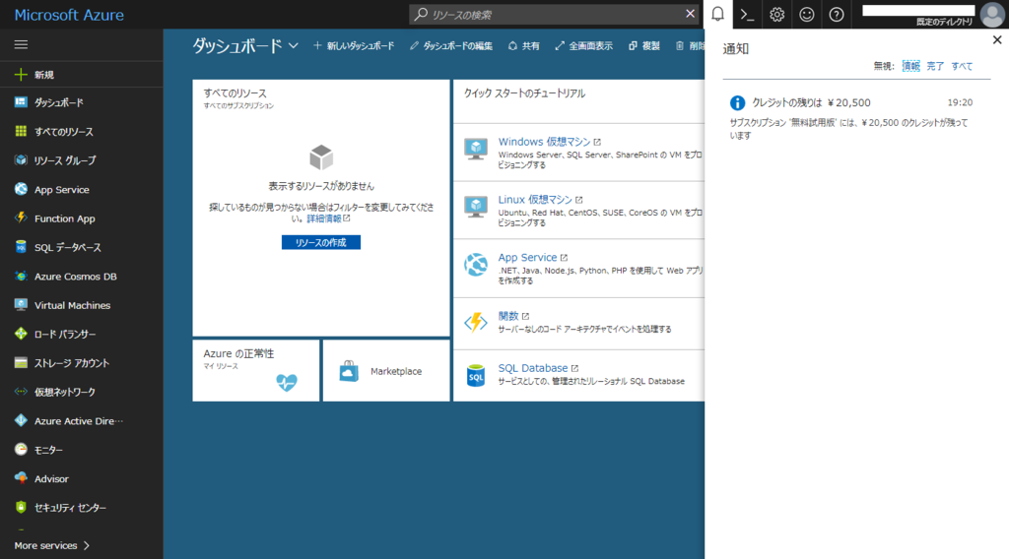Open the Marketplace tile
The image size is (1009, 559).
[x=386, y=371]
